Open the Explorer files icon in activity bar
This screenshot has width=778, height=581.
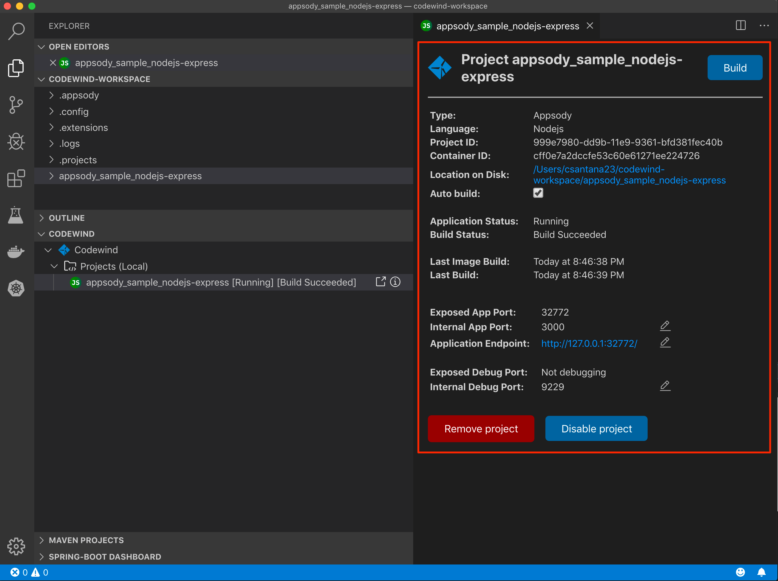click(x=16, y=68)
